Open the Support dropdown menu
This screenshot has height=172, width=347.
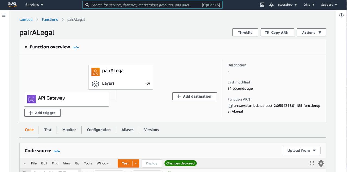(329, 5)
